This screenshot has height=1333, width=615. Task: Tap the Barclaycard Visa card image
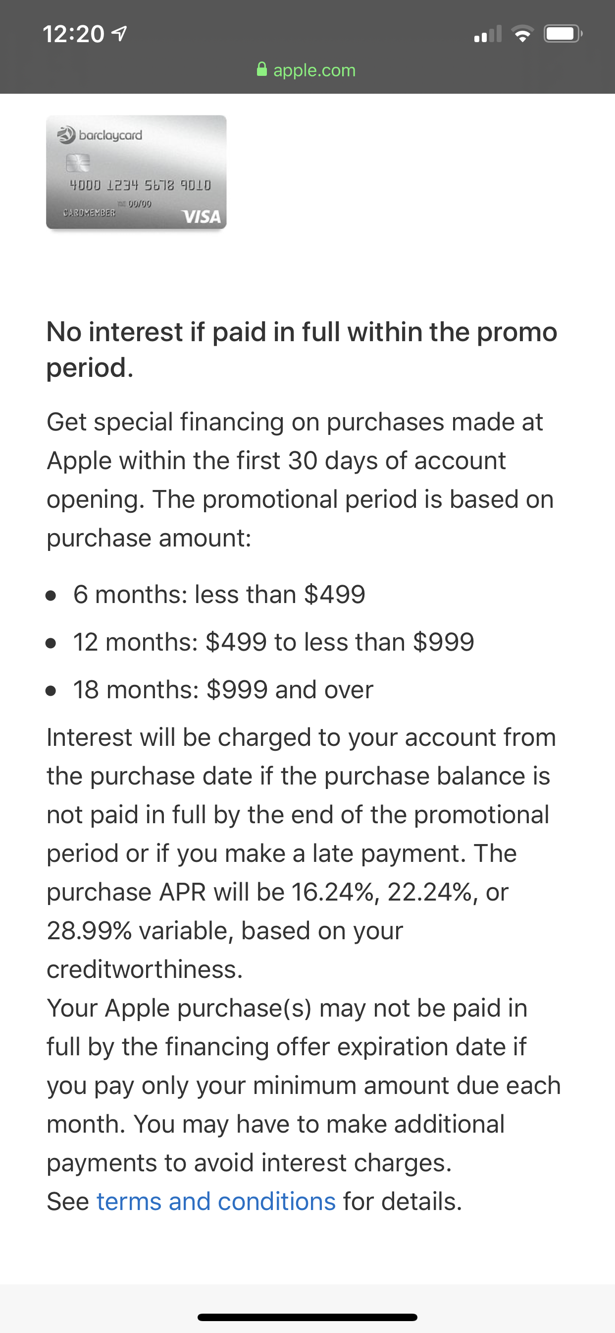point(137,172)
